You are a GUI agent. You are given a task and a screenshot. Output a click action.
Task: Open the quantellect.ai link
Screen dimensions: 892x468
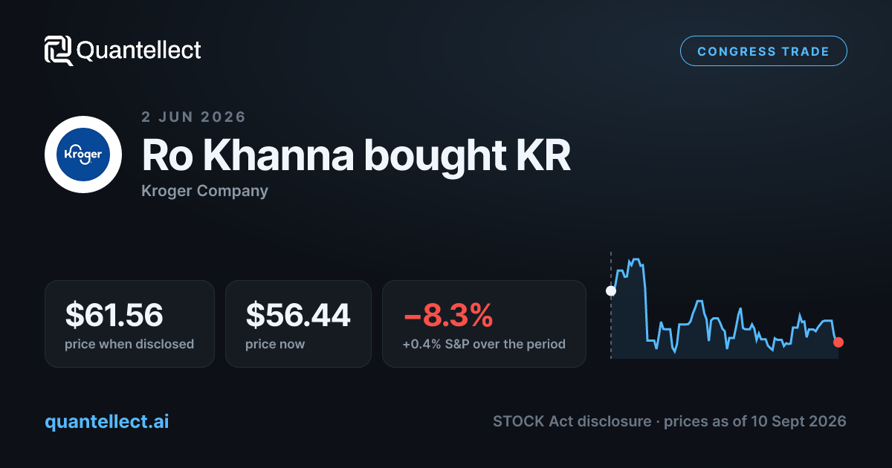tap(107, 421)
